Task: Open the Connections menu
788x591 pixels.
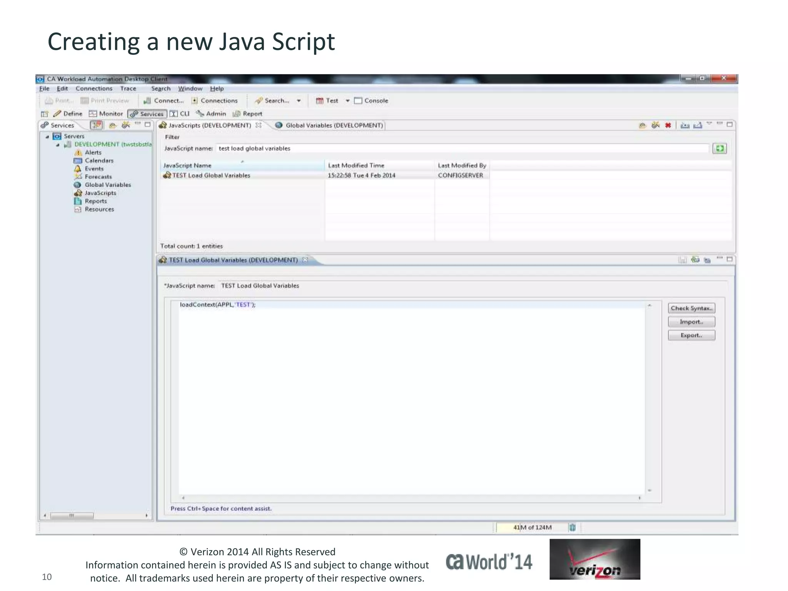Action: click(94, 88)
